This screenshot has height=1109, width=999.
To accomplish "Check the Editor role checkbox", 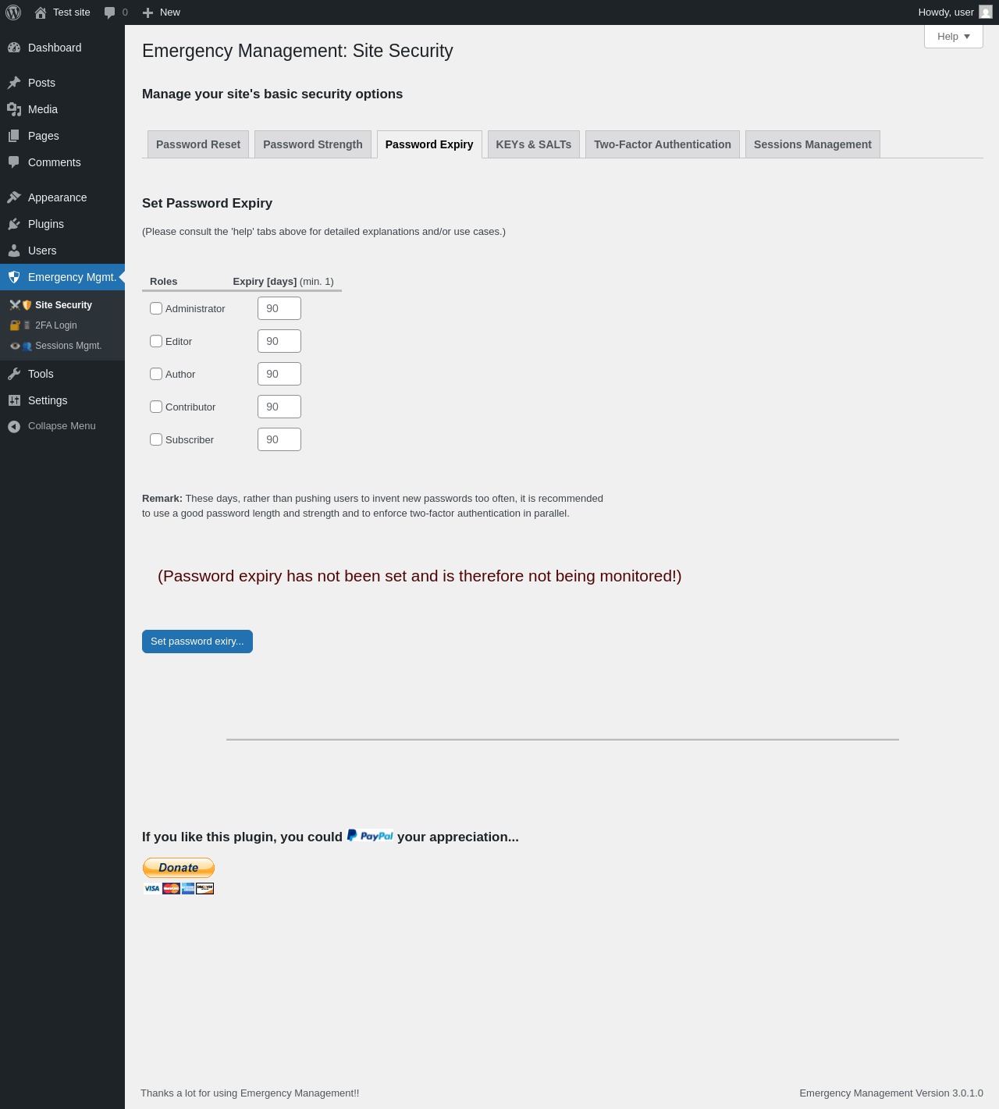I will [156, 341].
